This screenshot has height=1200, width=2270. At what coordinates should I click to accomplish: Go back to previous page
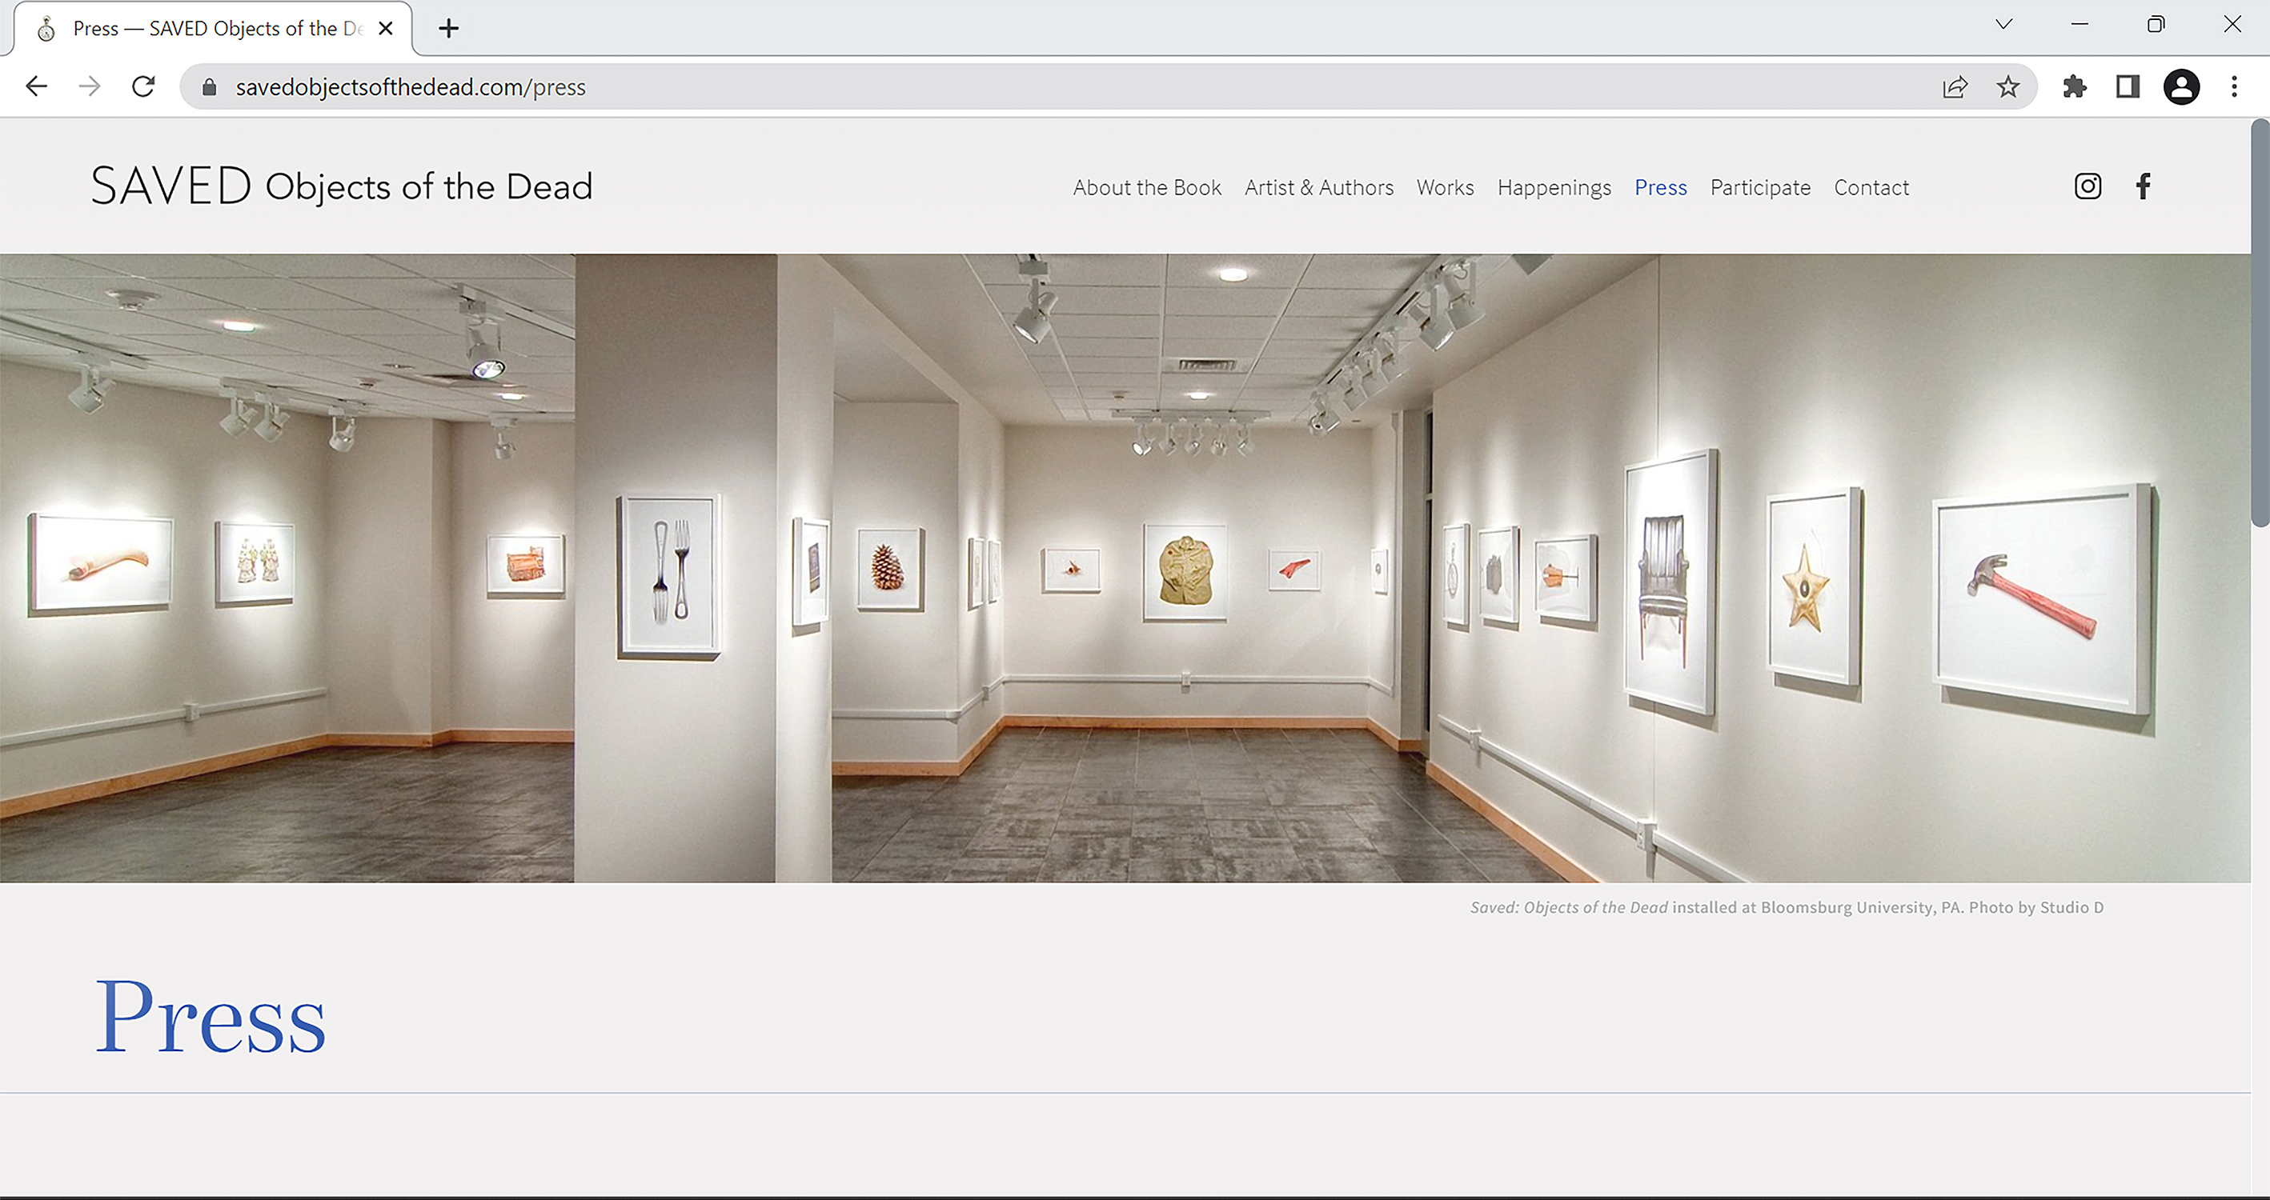click(36, 86)
